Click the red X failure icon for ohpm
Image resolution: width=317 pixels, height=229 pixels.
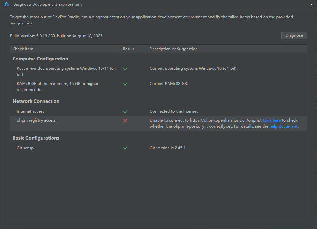click(x=125, y=121)
